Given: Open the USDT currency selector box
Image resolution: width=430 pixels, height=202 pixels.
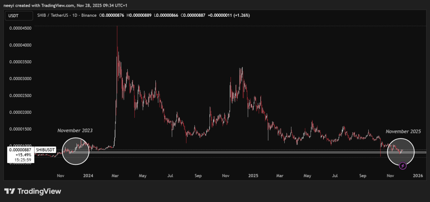Looking at the screenshot, I should 19,15.
